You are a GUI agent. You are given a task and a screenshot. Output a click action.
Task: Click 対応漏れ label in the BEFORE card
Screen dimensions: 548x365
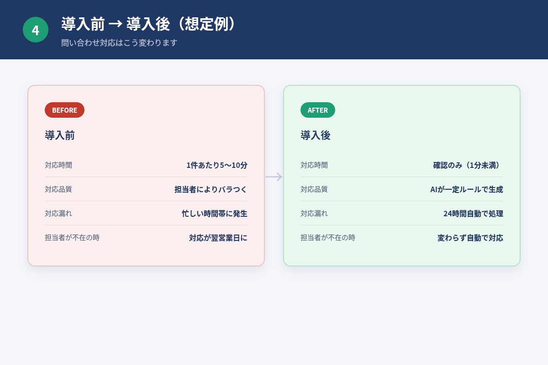coord(58,213)
